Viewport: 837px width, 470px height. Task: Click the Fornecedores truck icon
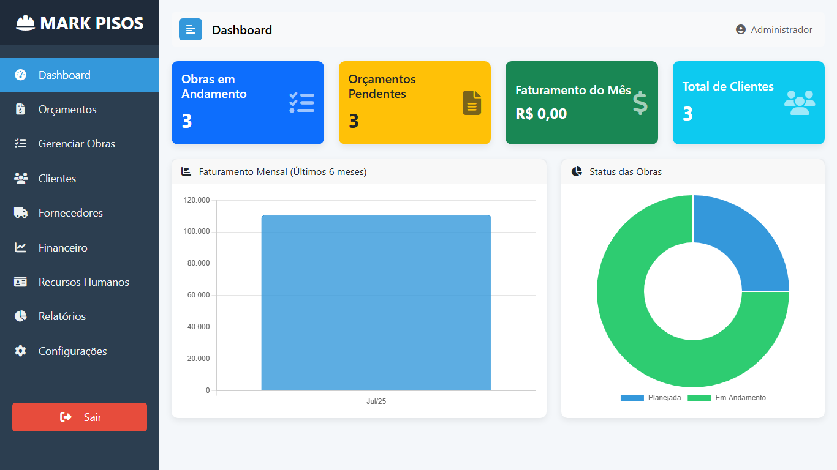point(21,213)
